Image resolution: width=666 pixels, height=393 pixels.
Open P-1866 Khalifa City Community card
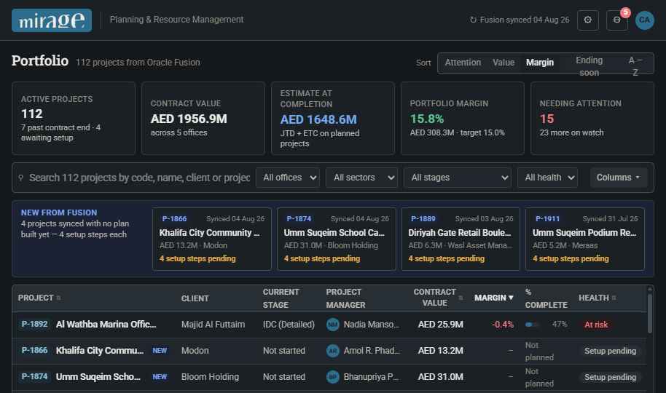[212, 239]
